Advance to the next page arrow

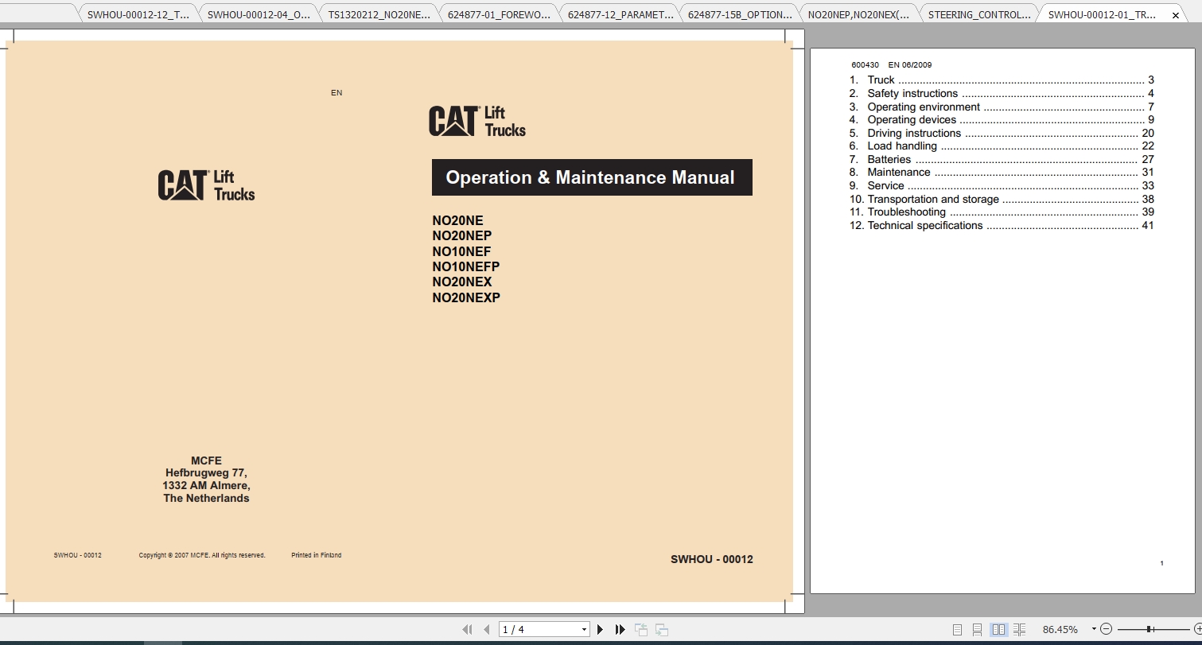tap(600, 628)
